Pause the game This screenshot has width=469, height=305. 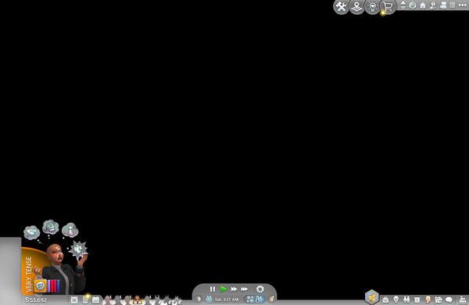pyautogui.click(x=213, y=289)
